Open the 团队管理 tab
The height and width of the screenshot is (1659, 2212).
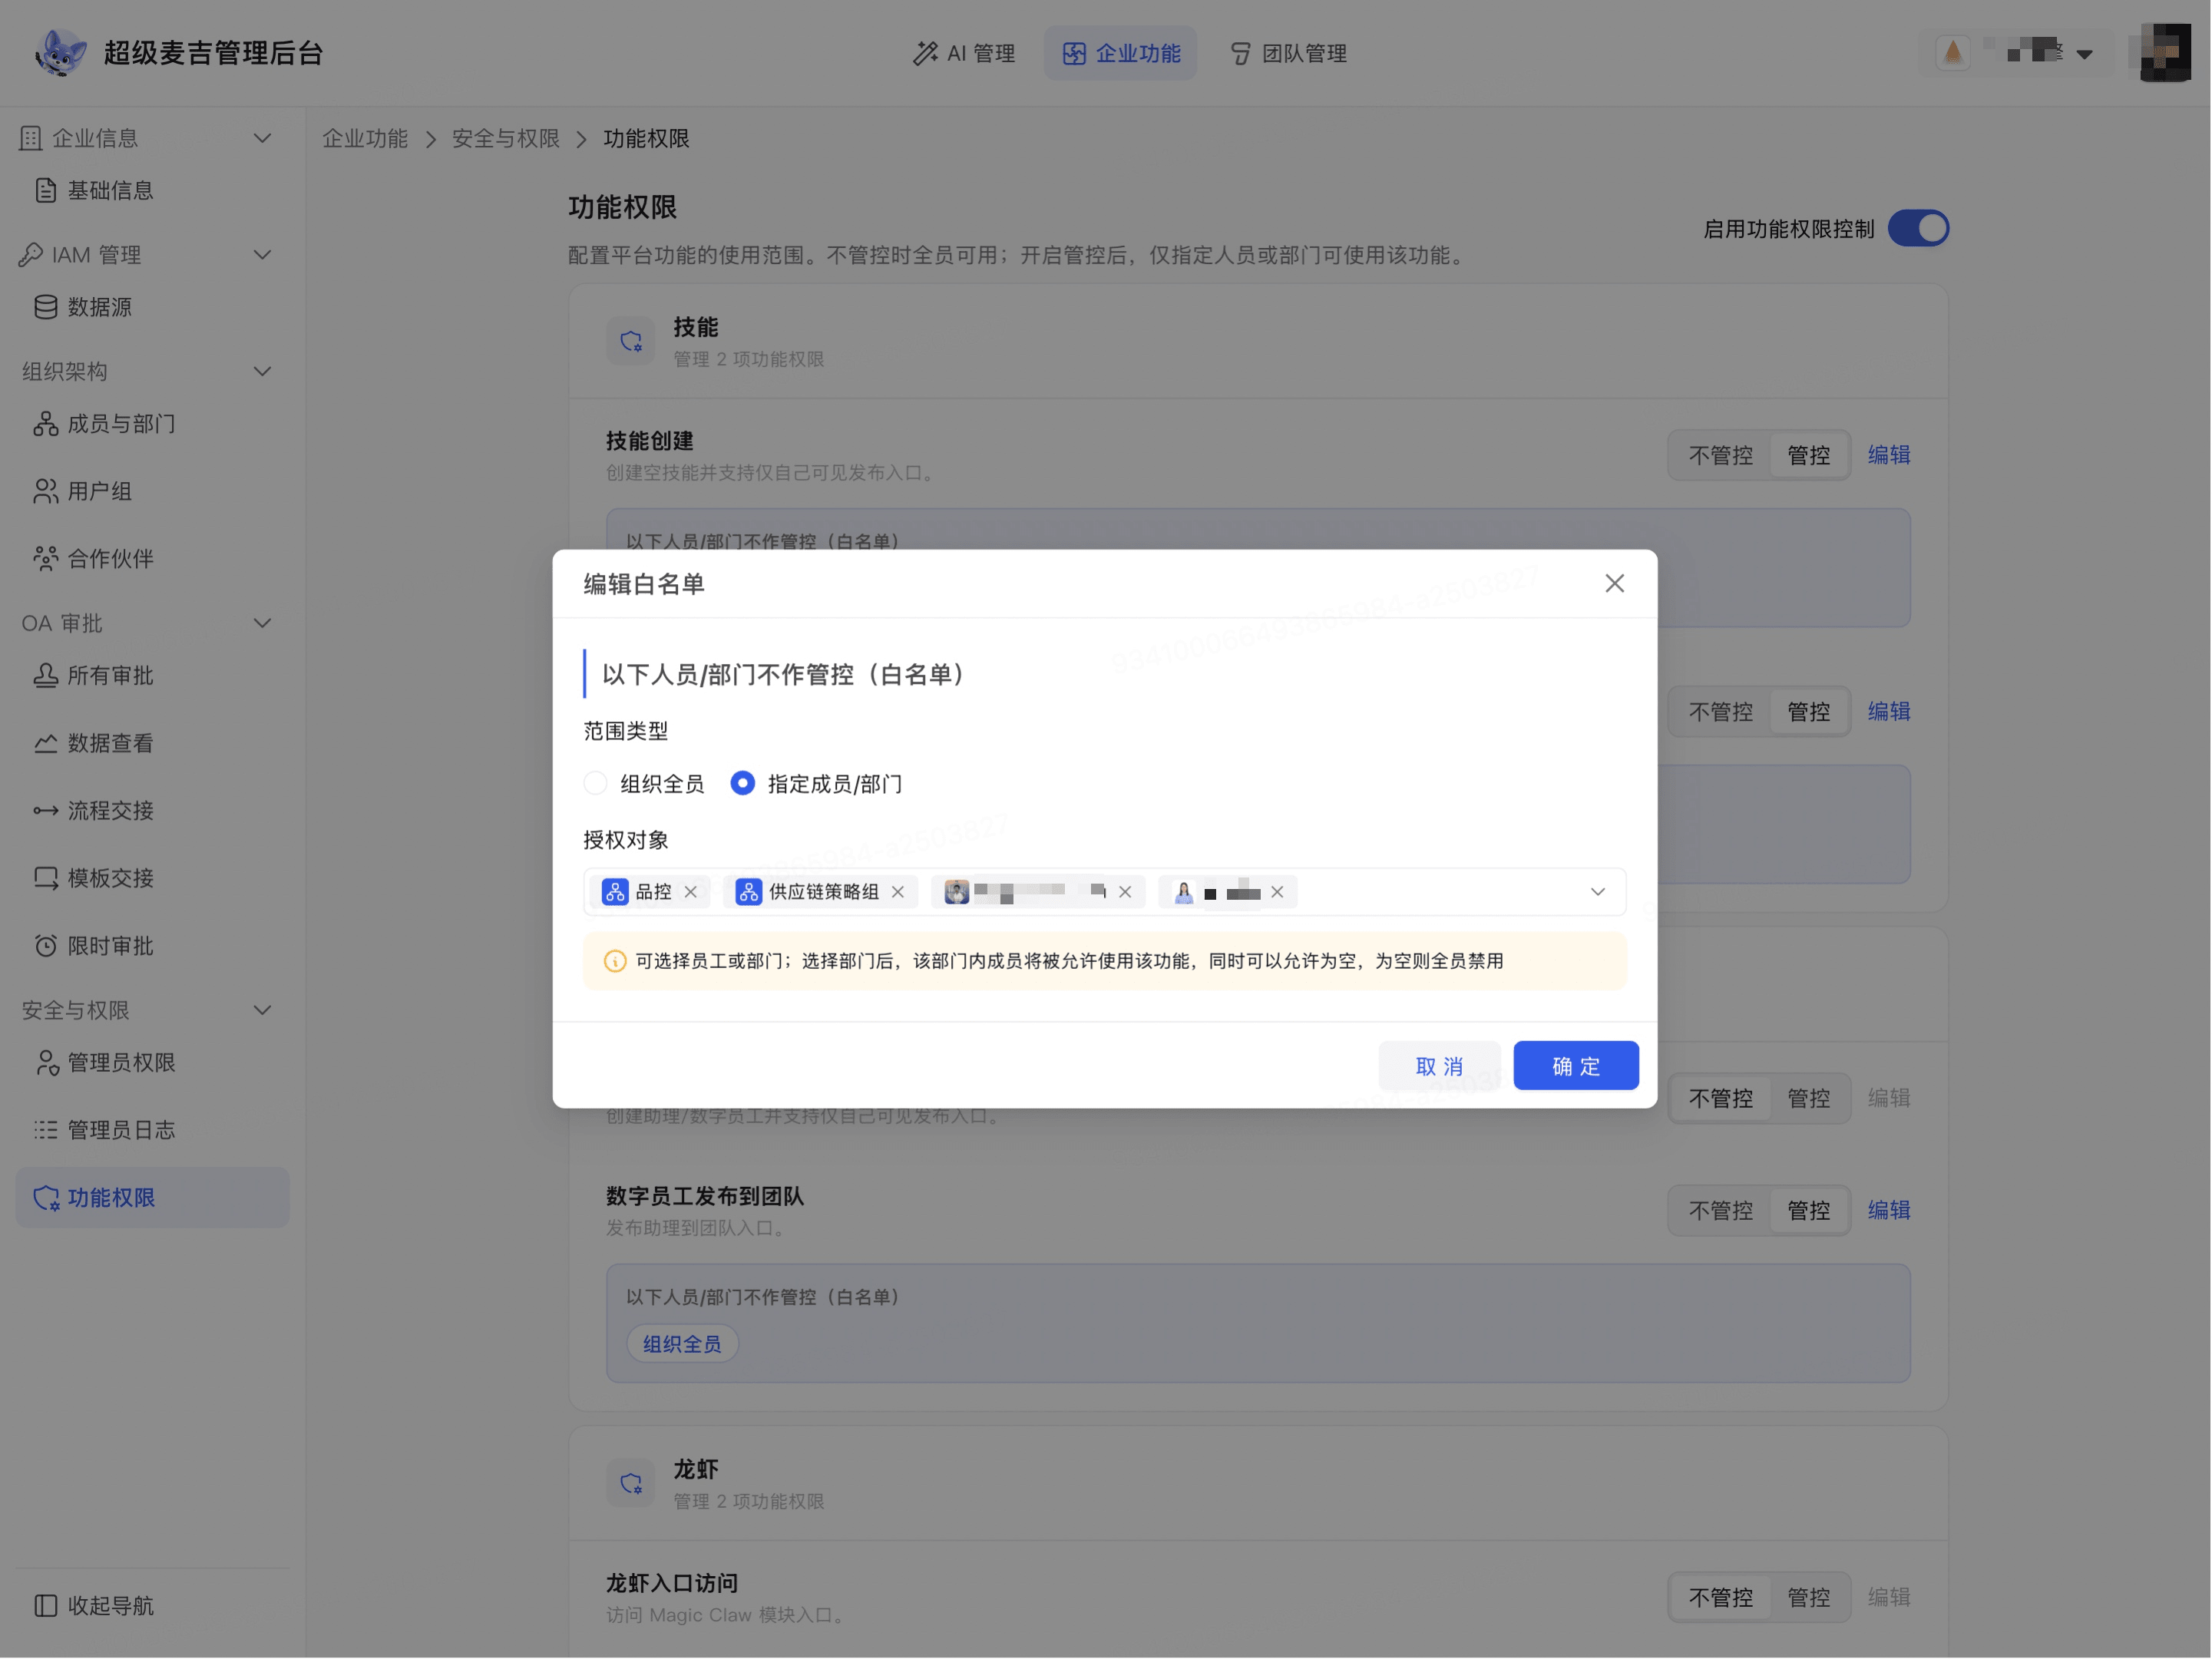click(1288, 53)
